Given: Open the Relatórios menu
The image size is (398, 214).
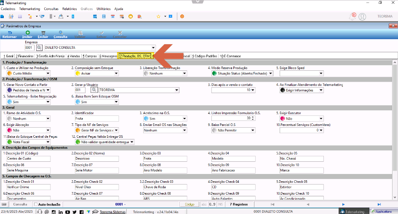Looking at the screenshot, I should point(69,8).
